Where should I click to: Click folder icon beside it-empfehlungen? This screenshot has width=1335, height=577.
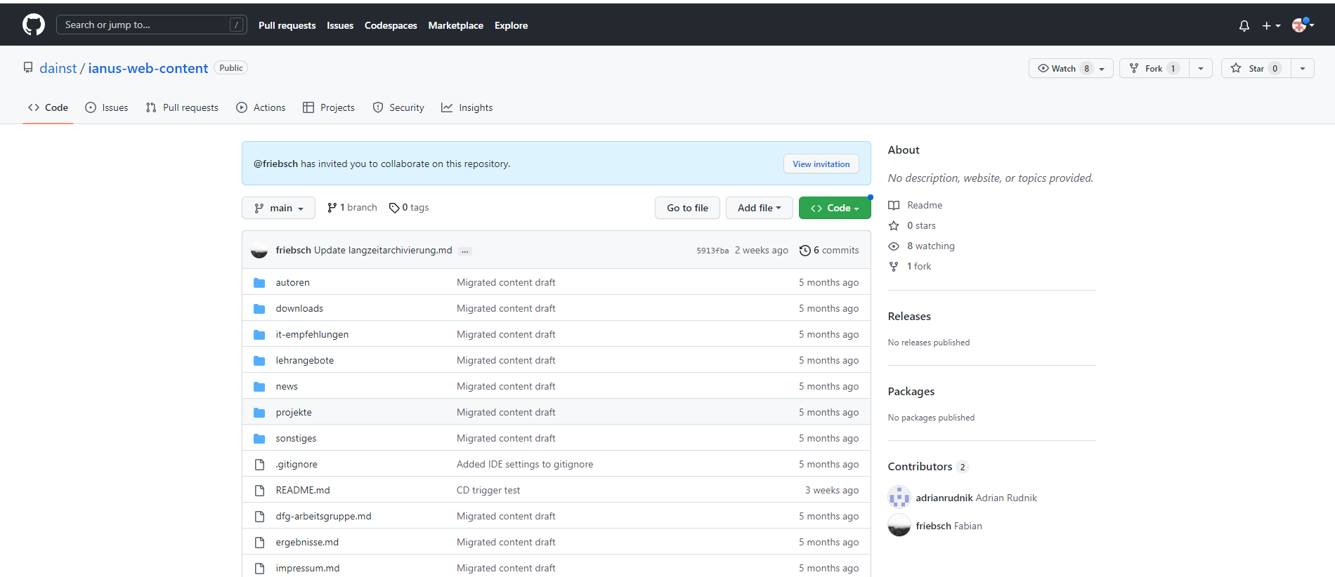tap(259, 335)
